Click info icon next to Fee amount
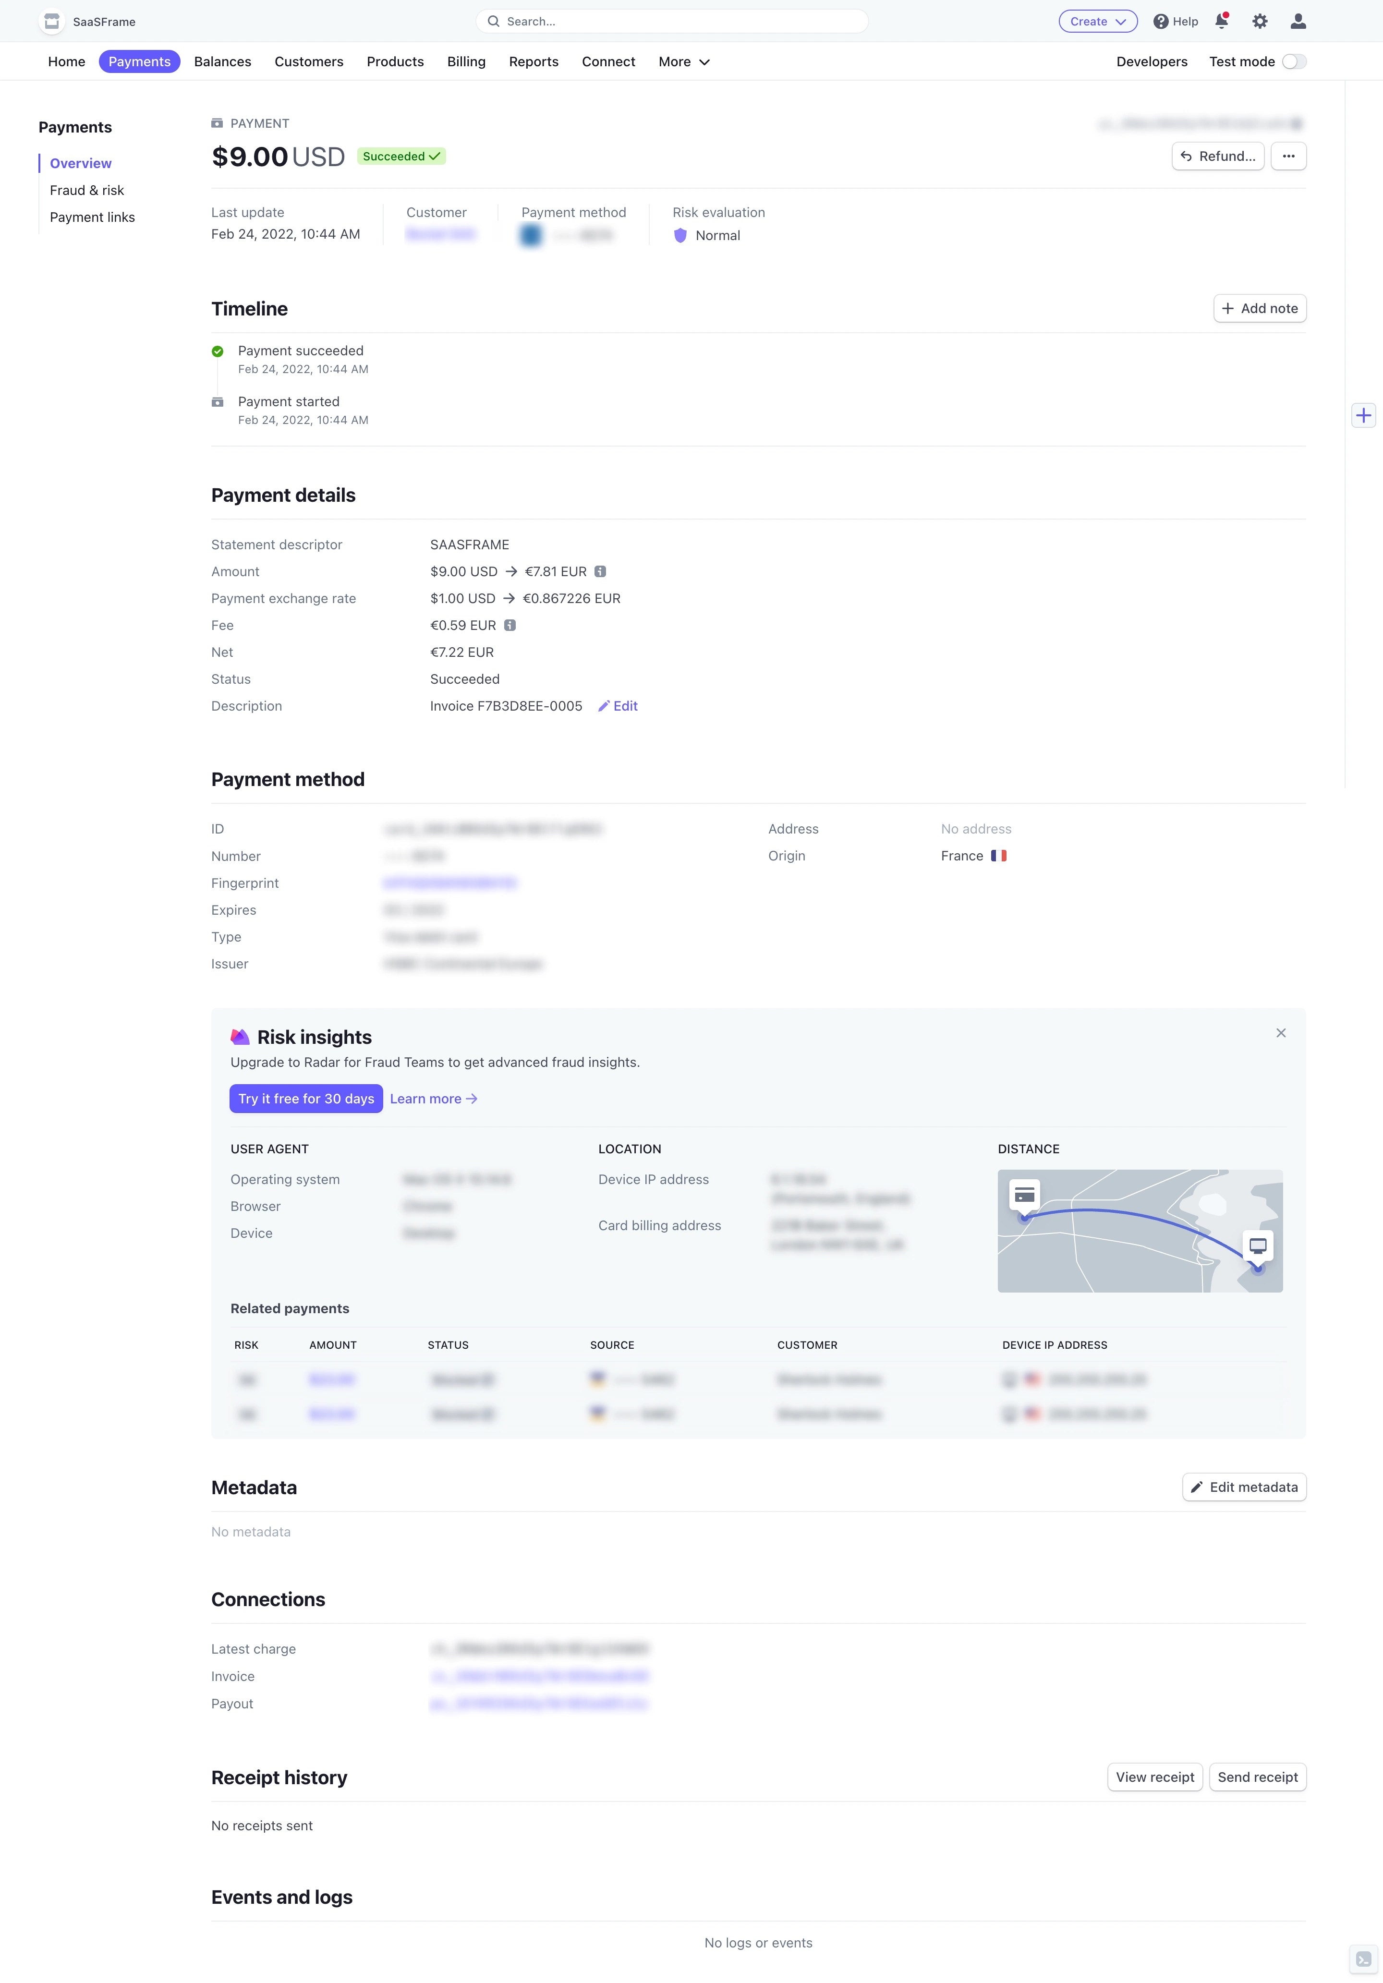 (x=510, y=625)
